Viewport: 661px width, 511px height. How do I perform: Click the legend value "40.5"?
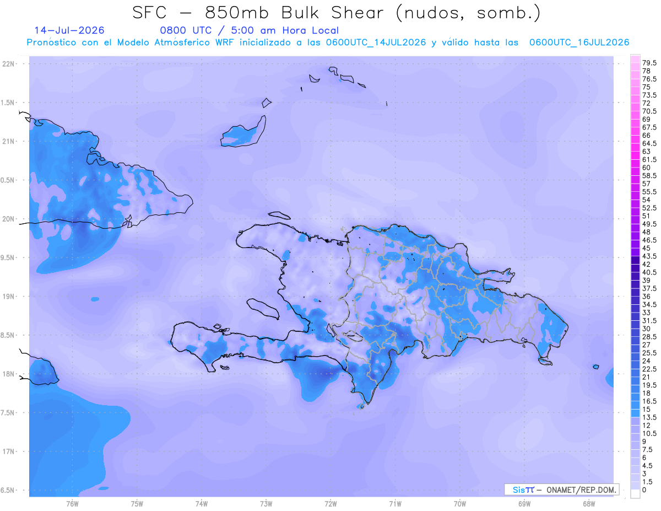(649, 272)
